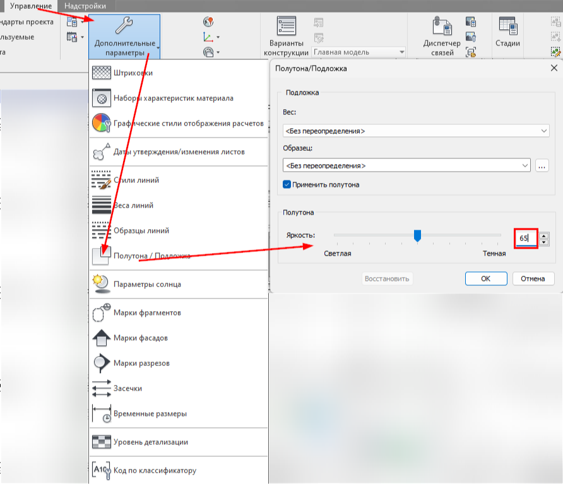Click the position icon below coordinates icon
This screenshot has height=484, width=563.
click(x=208, y=52)
